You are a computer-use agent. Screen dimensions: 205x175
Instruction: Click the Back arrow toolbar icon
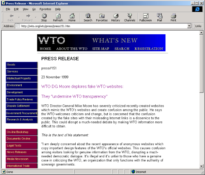click(11, 16)
